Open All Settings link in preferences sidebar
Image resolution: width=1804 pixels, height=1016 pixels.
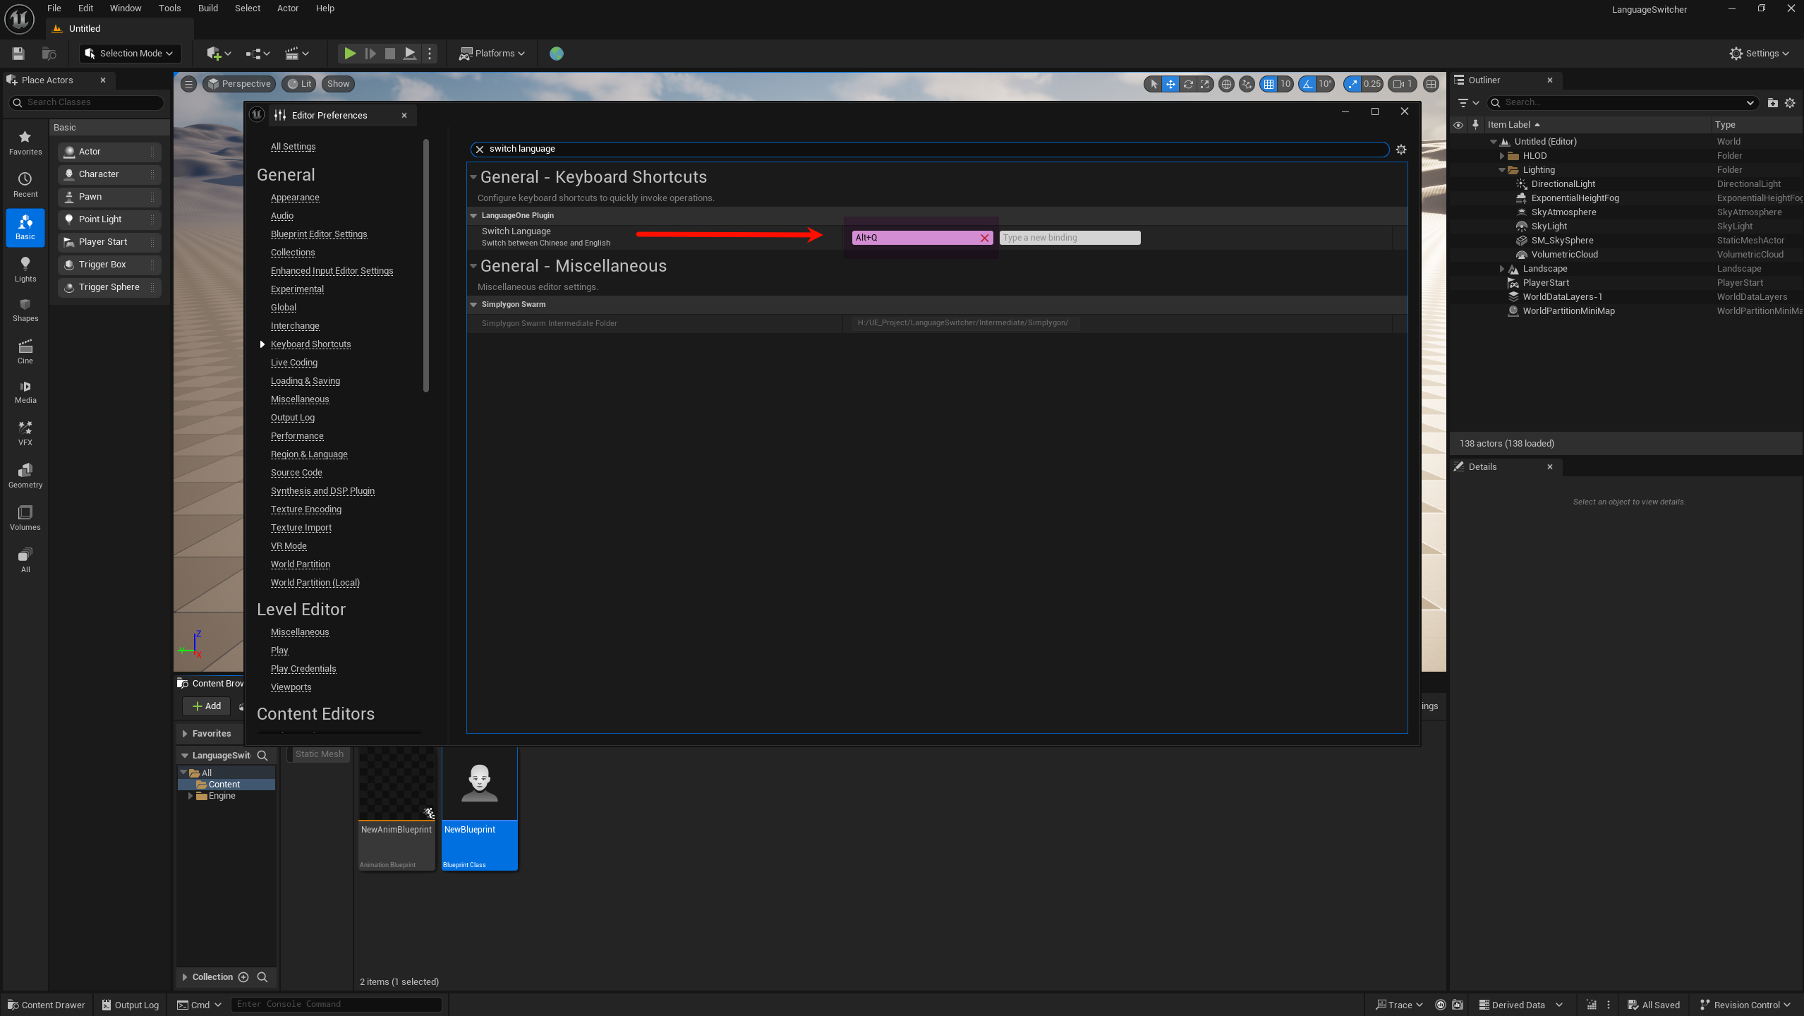point(293,147)
